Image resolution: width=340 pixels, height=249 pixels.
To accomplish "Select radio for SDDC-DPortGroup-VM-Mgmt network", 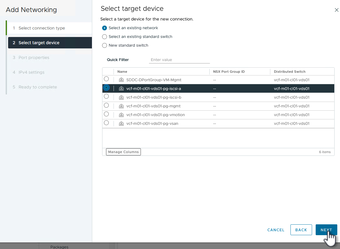I will [x=106, y=79].
